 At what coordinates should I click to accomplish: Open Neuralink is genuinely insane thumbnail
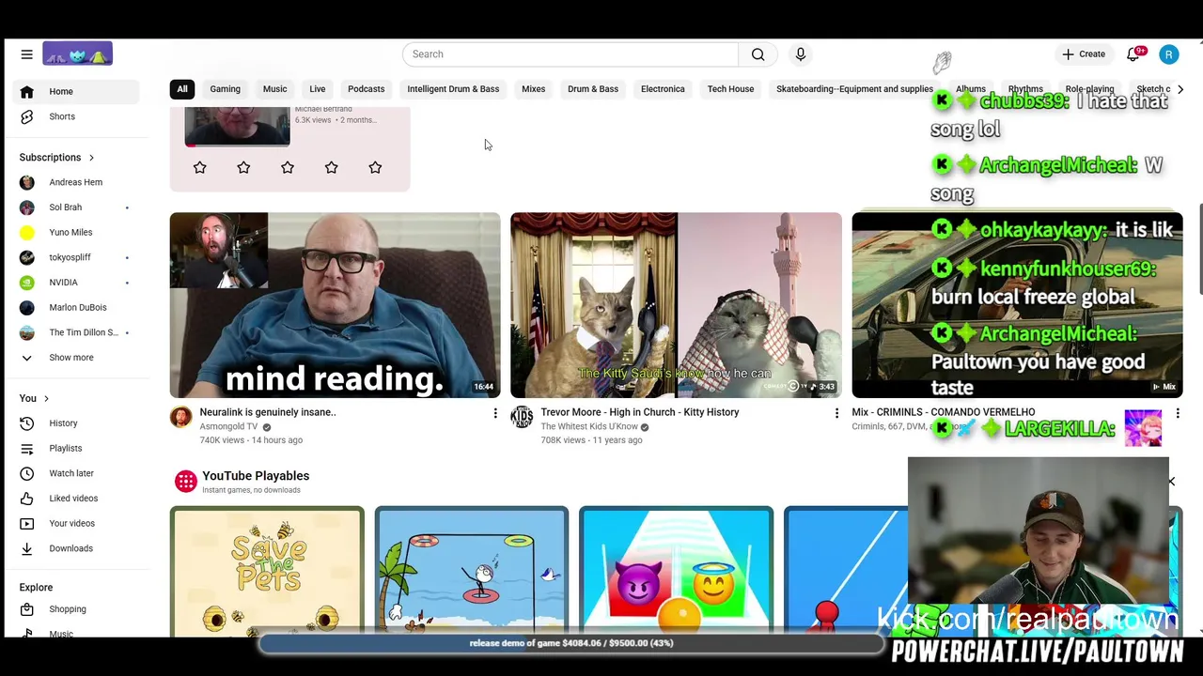(336, 305)
